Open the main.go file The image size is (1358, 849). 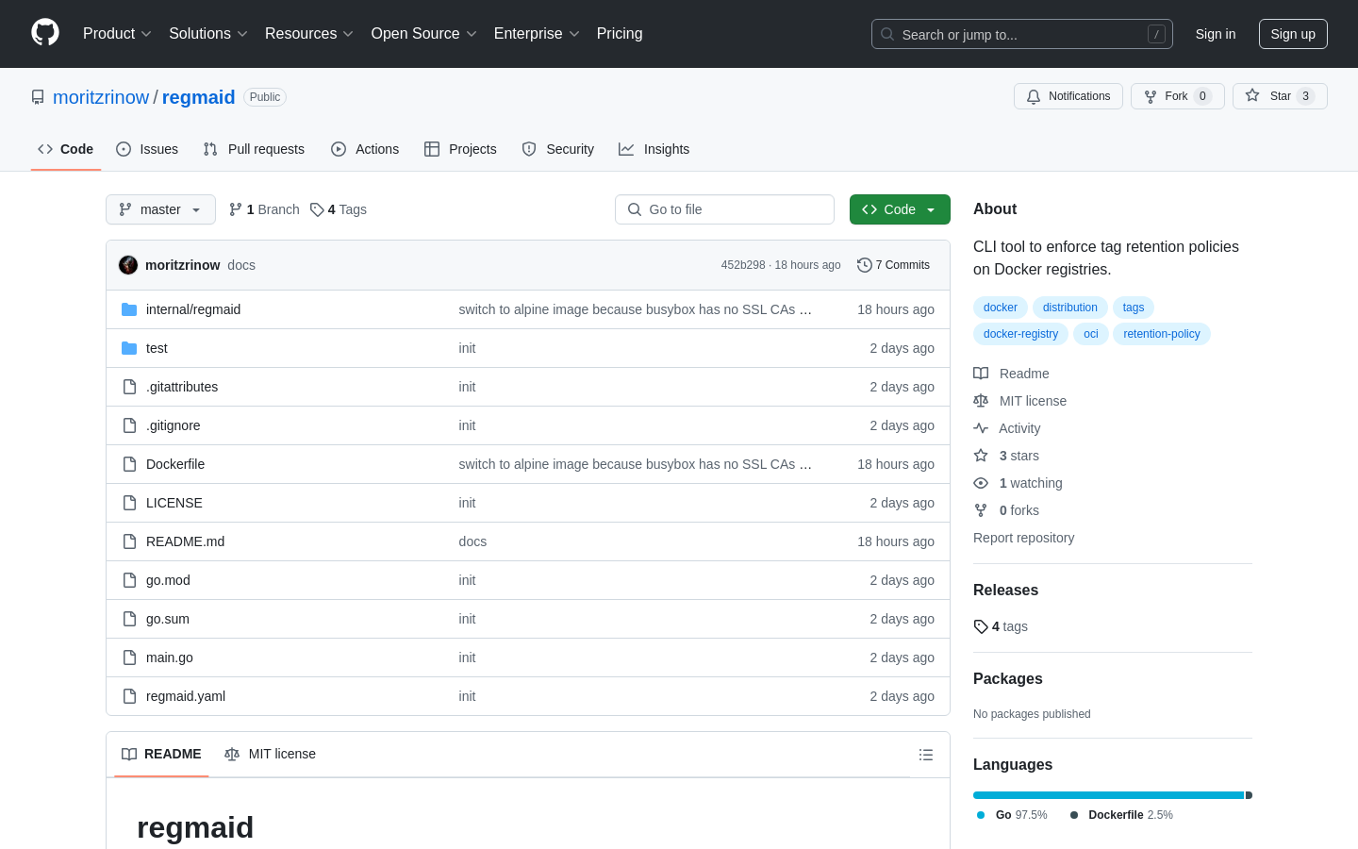click(x=170, y=658)
